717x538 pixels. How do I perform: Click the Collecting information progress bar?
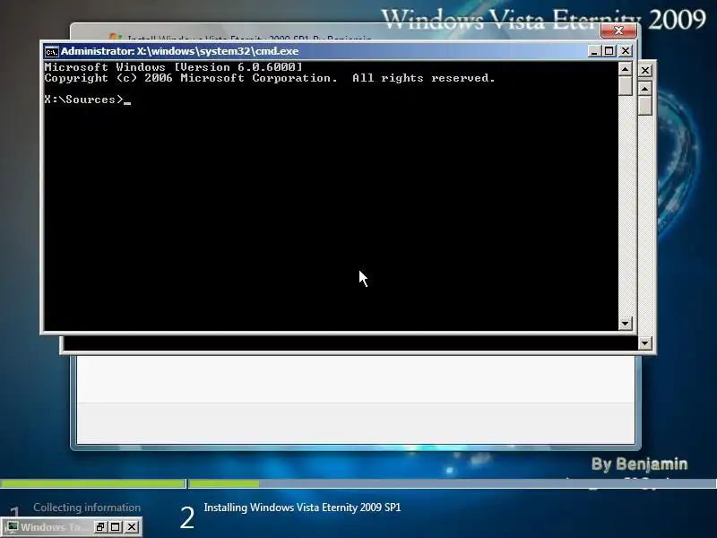click(x=93, y=483)
